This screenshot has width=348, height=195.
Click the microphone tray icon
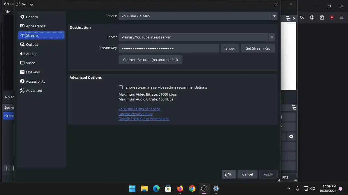click(x=297, y=188)
